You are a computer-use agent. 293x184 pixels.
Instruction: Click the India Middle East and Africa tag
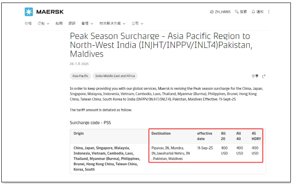point(115,76)
